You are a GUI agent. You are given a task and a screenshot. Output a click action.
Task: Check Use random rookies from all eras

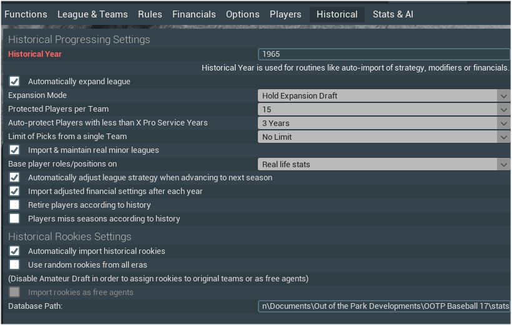point(14,265)
